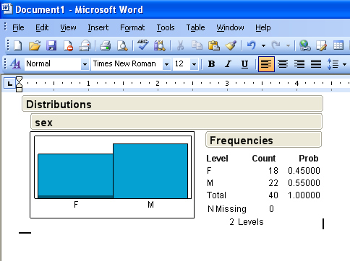Screen dimensions: 350x261
Task: Click the Total count 40
Action: tap(273, 195)
